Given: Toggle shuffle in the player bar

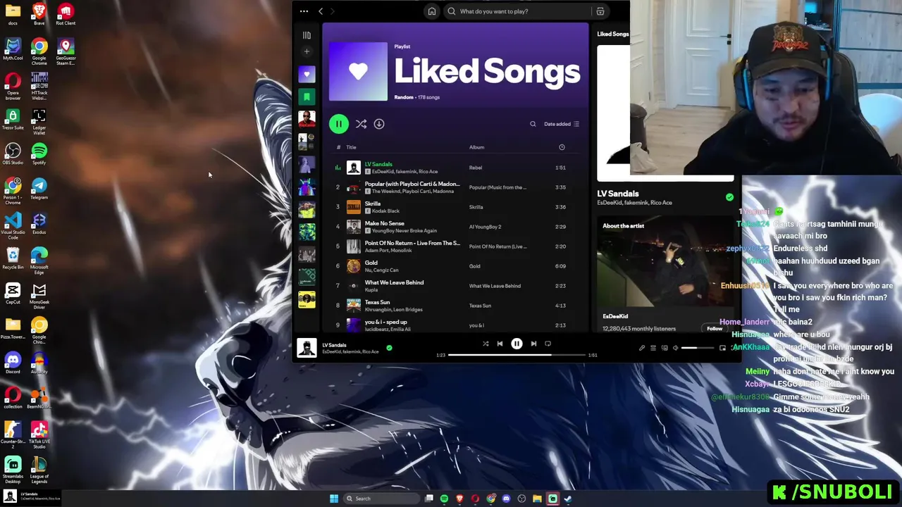Looking at the screenshot, I should pos(486,344).
